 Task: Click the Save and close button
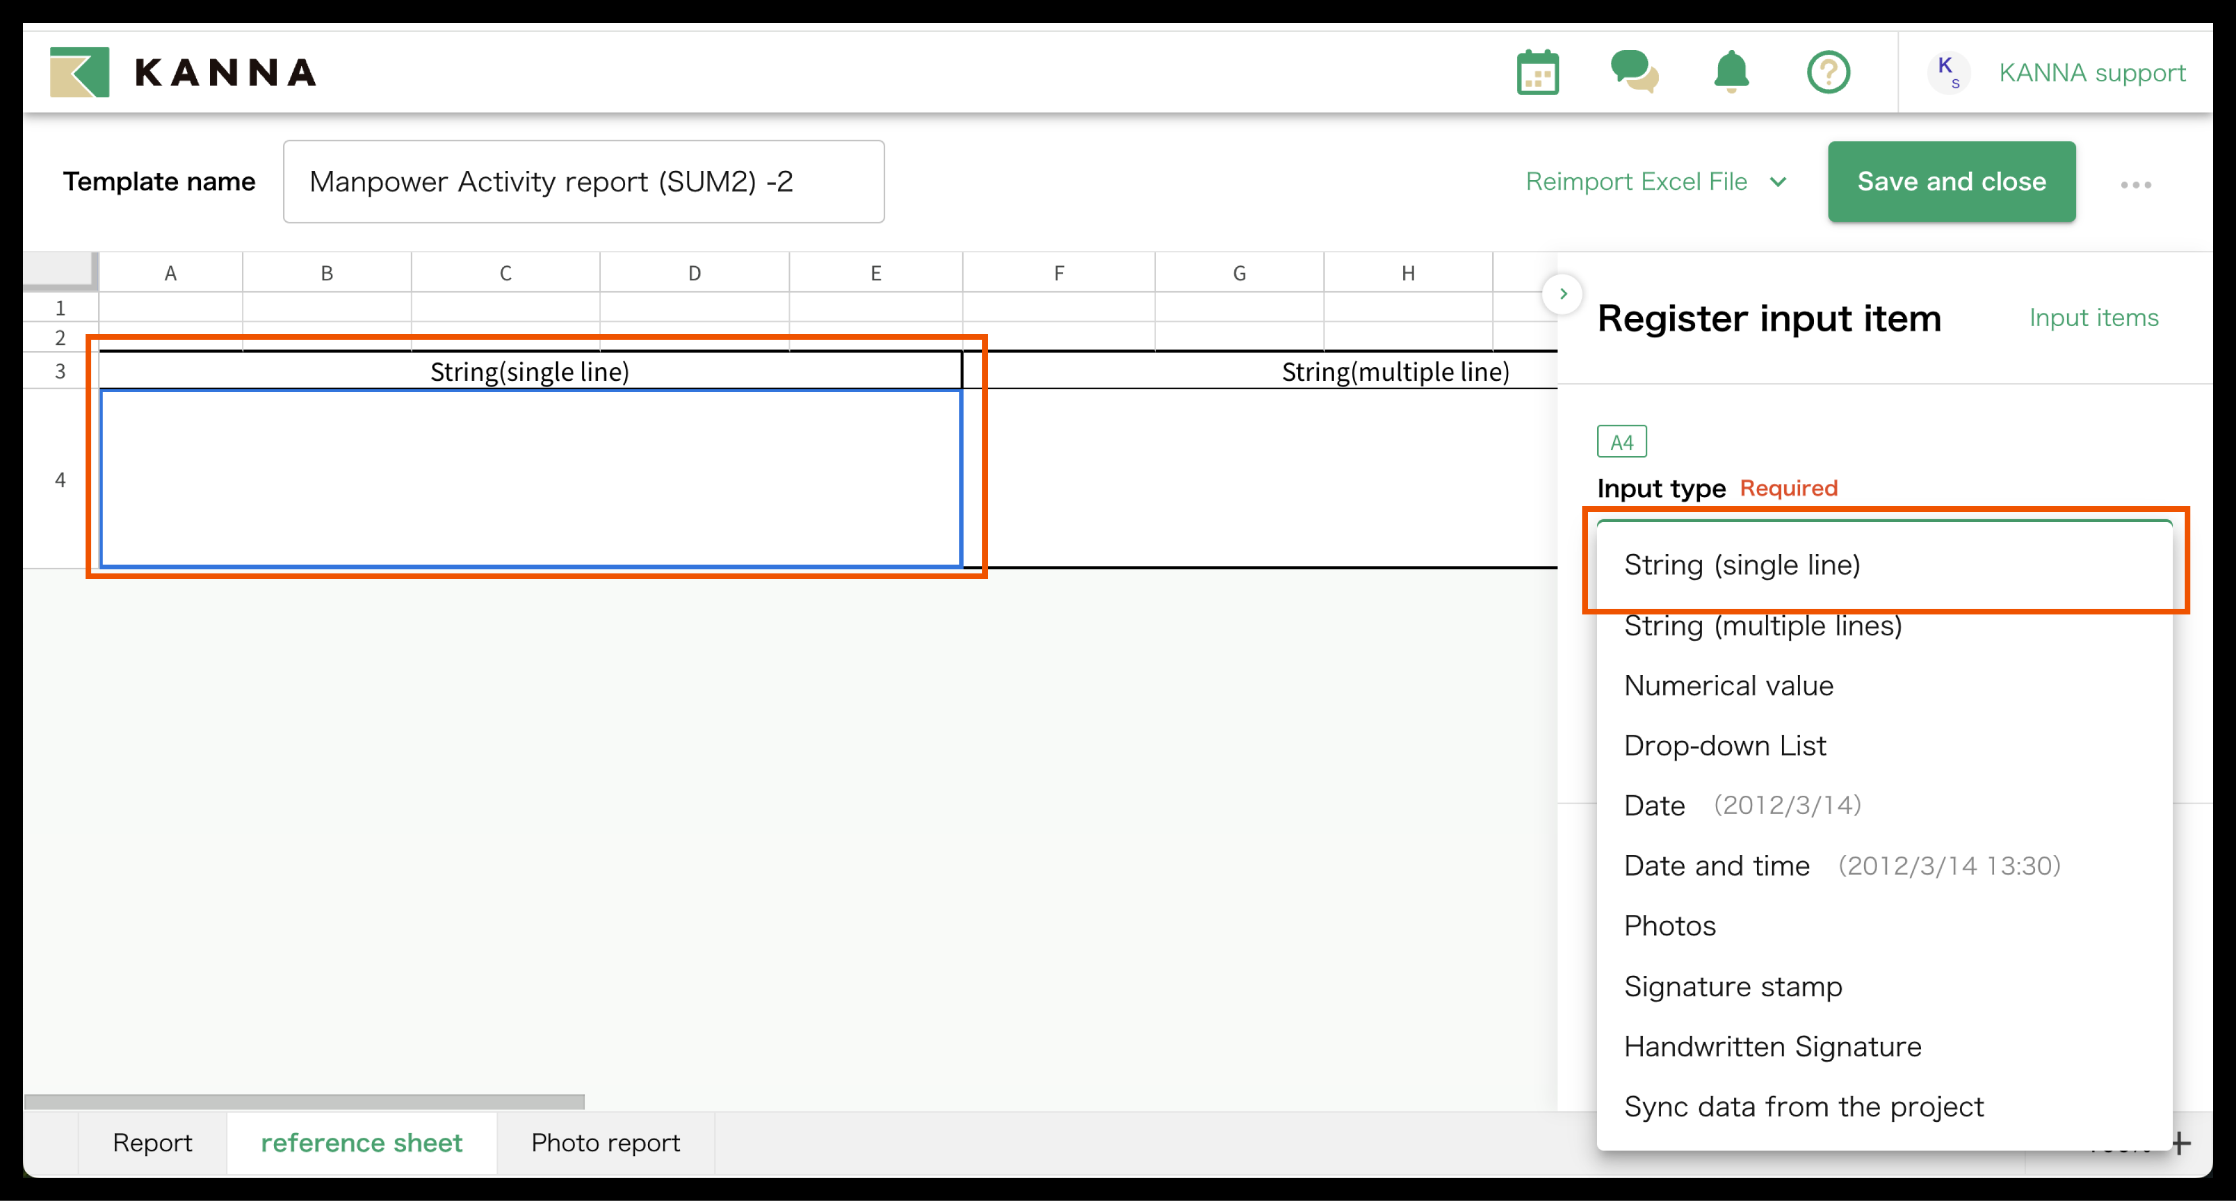click(1950, 182)
